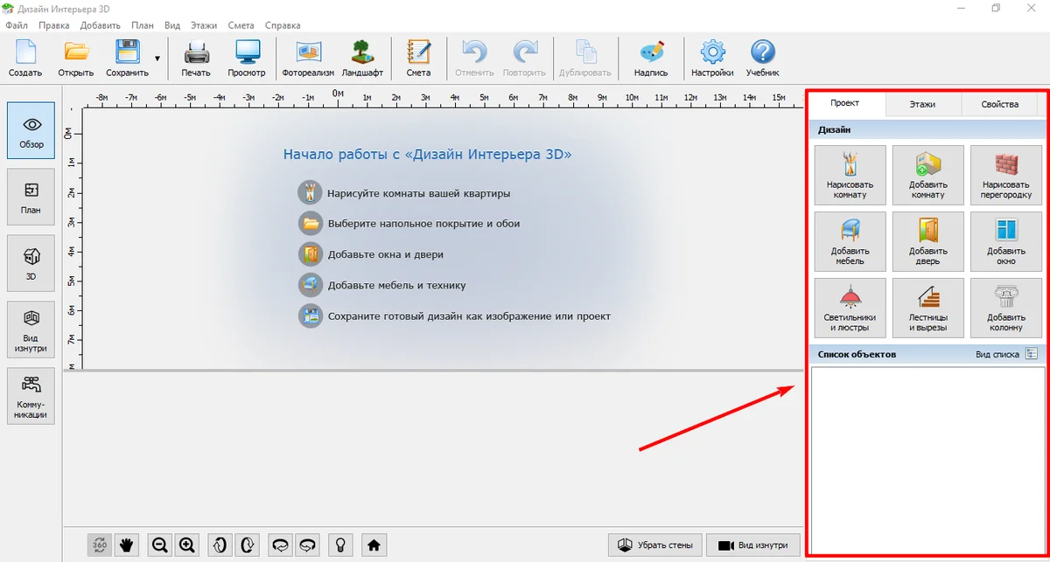The image size is (1050, 562).
Task: Click Добавить дверь button
Action: 927,242
